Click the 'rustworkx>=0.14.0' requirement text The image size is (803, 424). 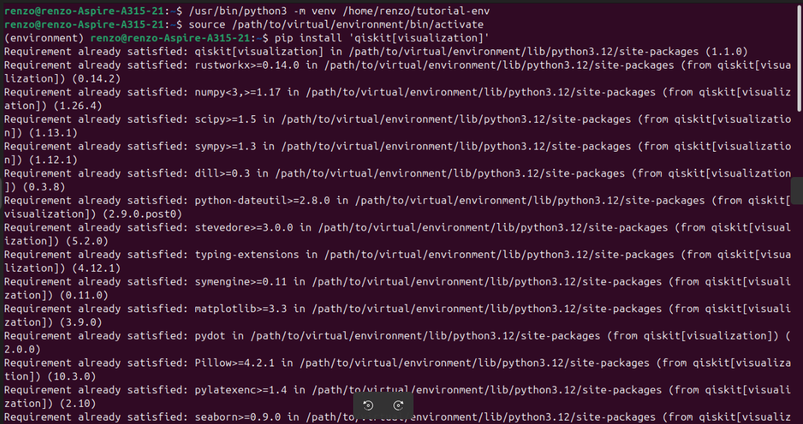pyautogui.click(x=247, y=65)
